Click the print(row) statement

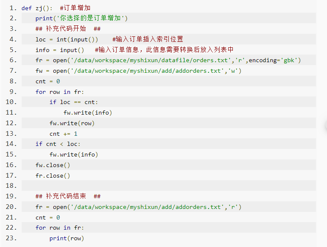[x=67, y=238]
